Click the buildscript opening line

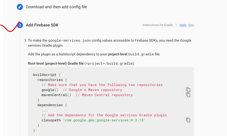click(47, 75)
